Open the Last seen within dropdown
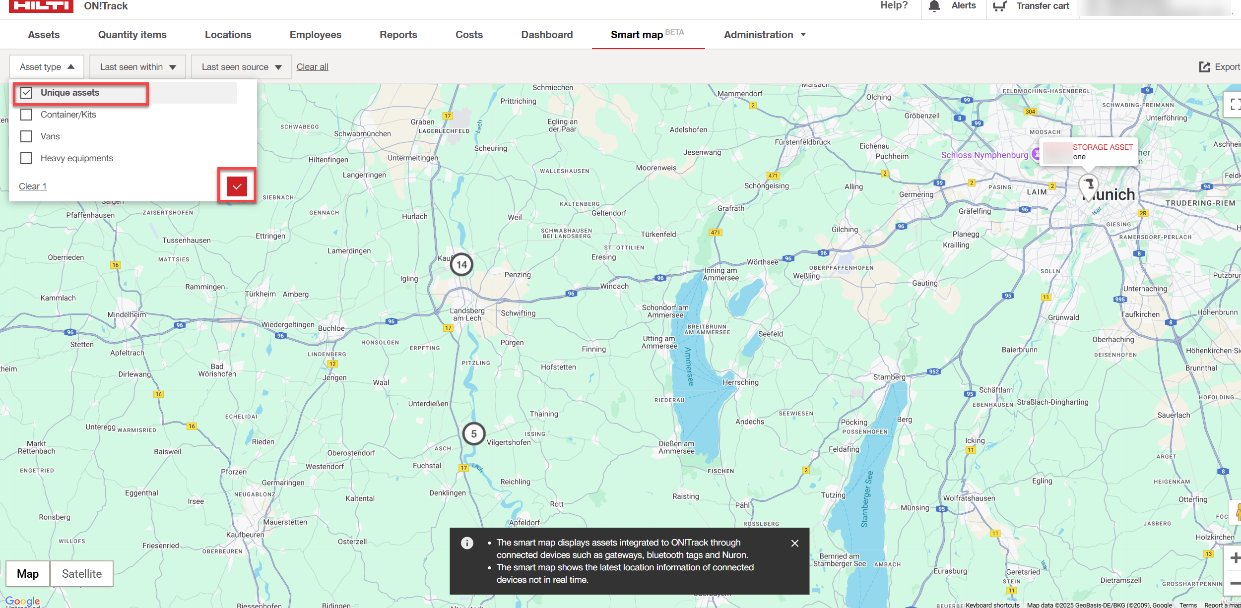This screenshot has height=608, width=1241. [x=137, y=67]
